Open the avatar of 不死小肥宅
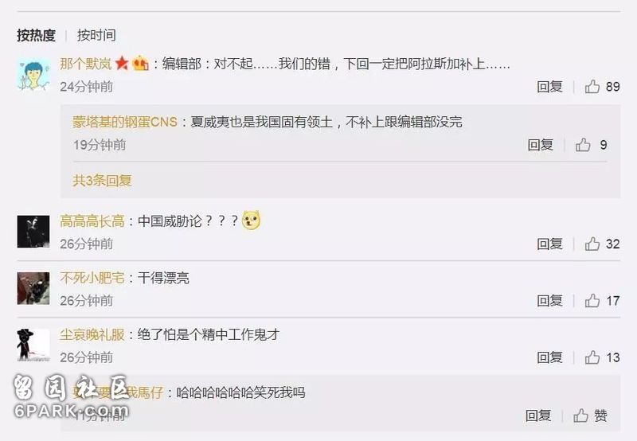 (x=33, y=288)
